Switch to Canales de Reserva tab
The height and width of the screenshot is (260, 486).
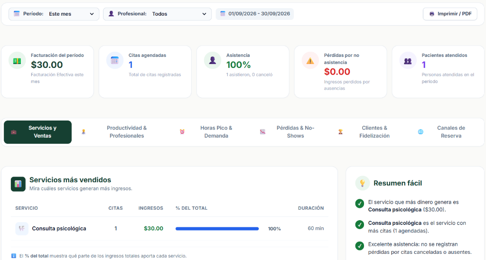pyautogui.click(x=444, y=132)
